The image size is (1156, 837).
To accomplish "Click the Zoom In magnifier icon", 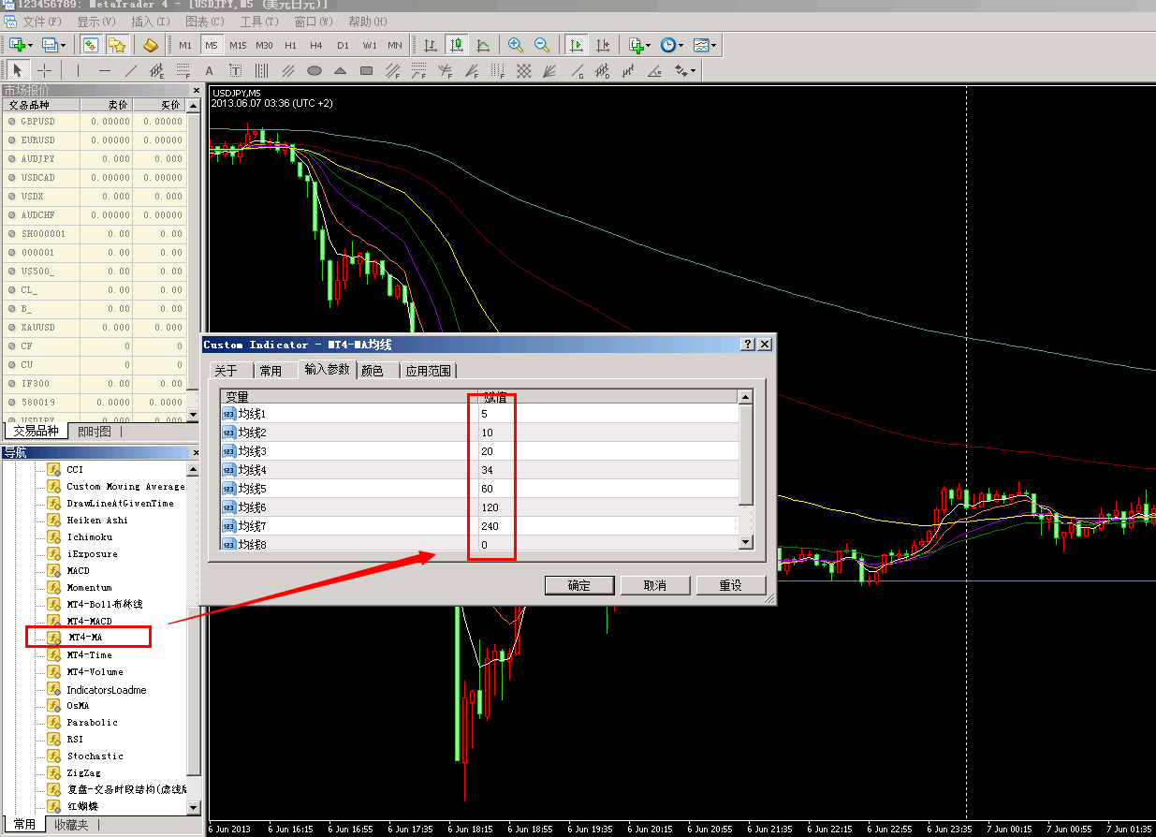I will tap(516, 45).
